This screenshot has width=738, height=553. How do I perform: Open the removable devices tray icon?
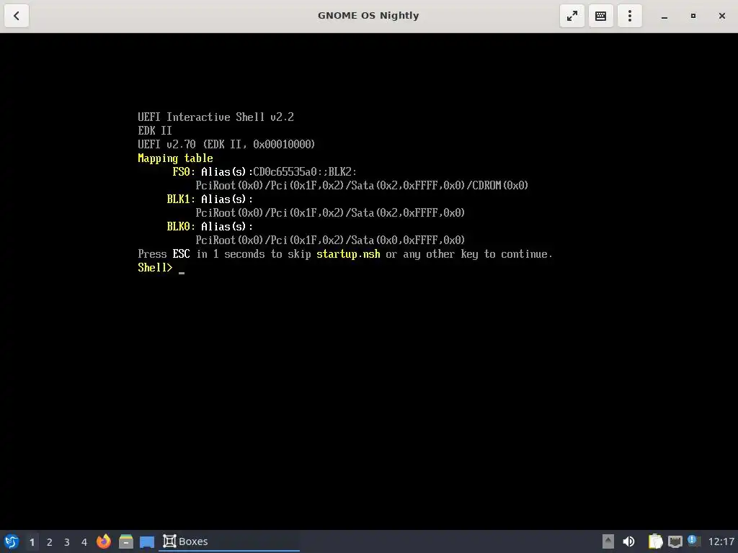click(608, 541)
